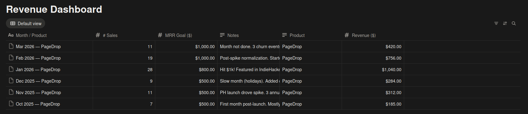The image size is (528, 114).
Task: Open the Product column header
Action: point(311,35)
